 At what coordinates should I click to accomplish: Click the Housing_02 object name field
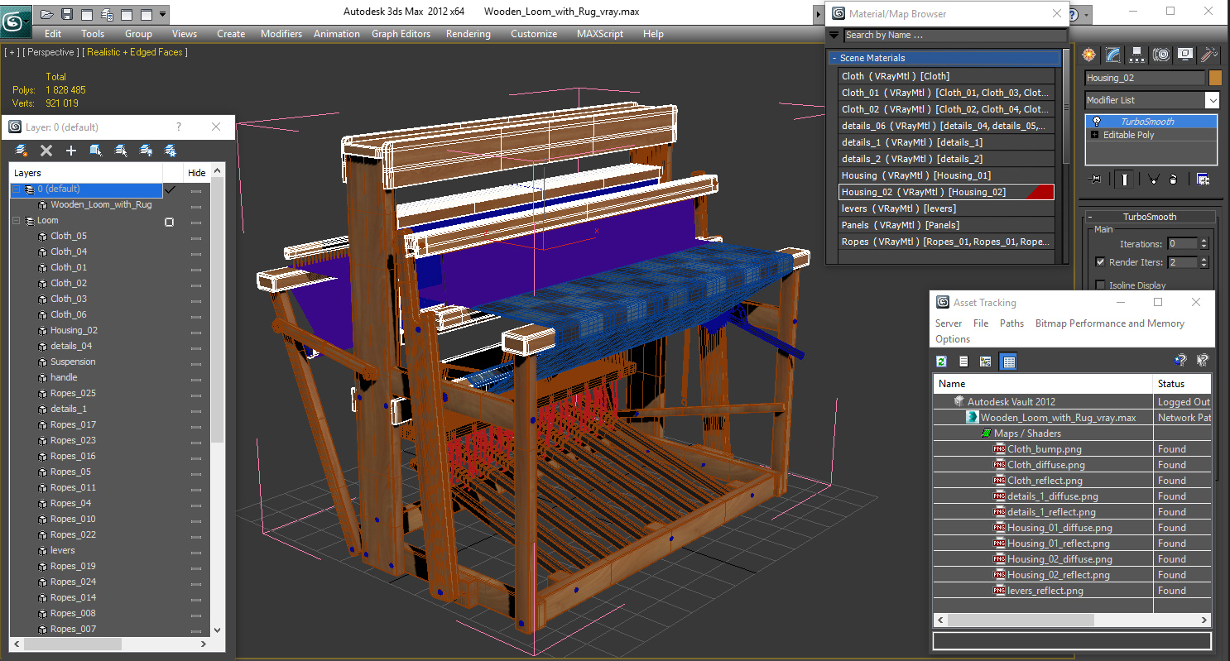(1145, 78)
